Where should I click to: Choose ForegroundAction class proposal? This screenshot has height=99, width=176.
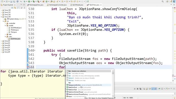pyautogui.click(x=89, y=85)
